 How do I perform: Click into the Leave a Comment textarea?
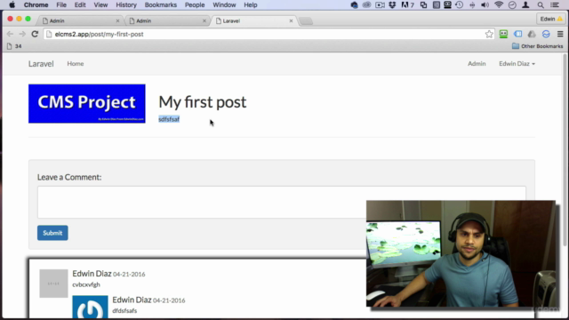pos(282,202)
